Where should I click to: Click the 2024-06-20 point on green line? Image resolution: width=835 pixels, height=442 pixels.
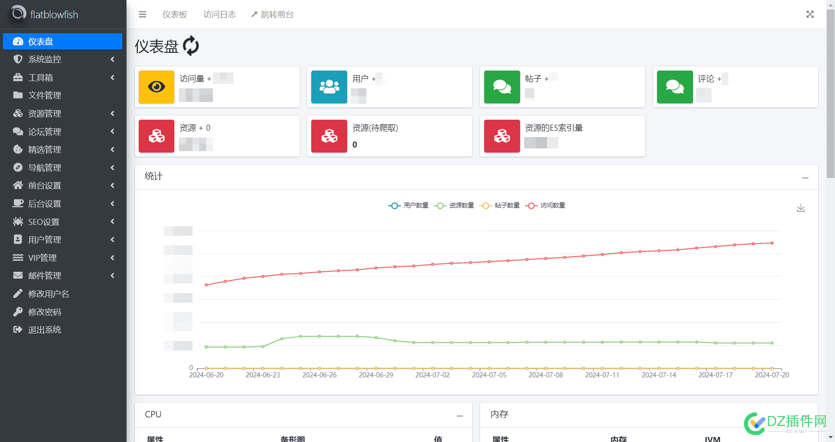(x=206, y=347)
